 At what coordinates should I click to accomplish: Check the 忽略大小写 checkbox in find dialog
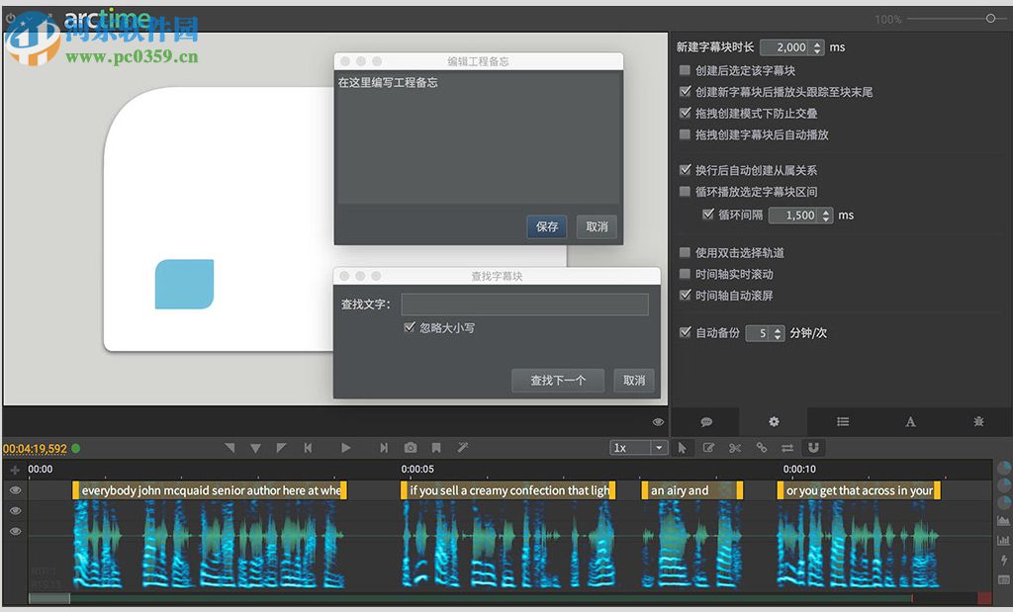[410, 327]
